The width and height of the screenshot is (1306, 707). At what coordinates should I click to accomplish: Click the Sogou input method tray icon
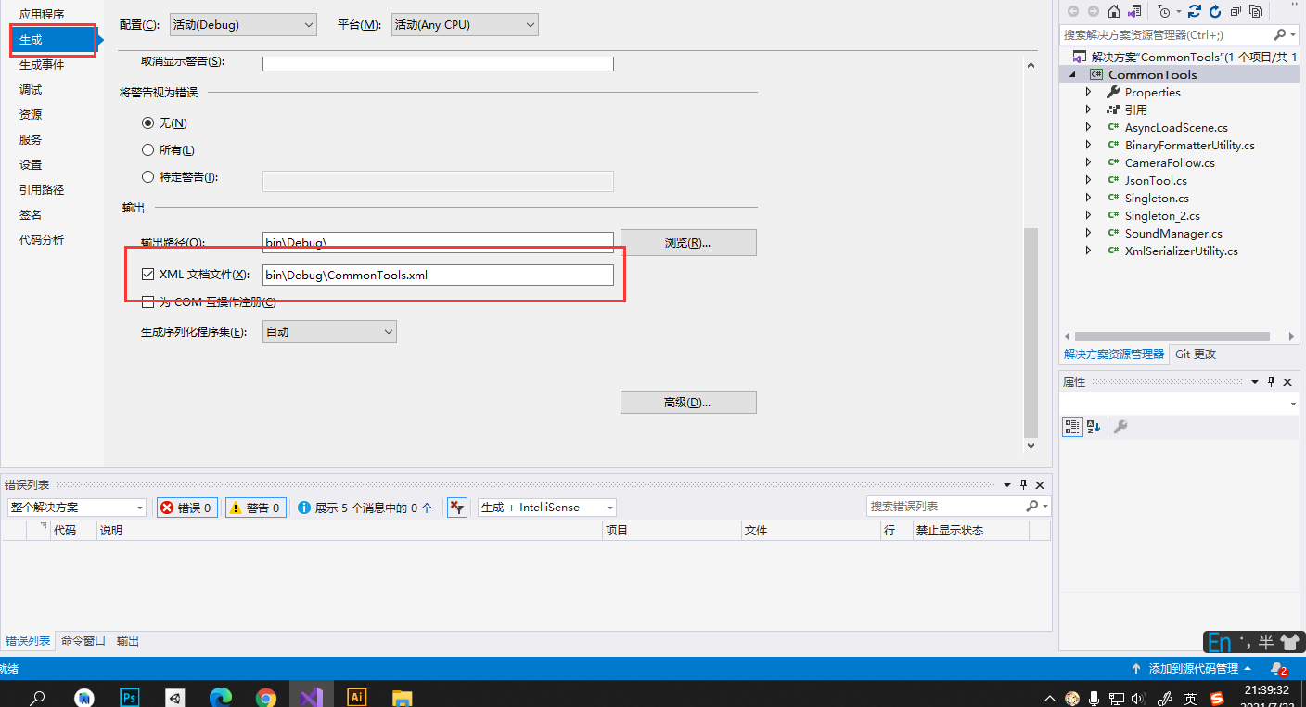pos(1216,698)
